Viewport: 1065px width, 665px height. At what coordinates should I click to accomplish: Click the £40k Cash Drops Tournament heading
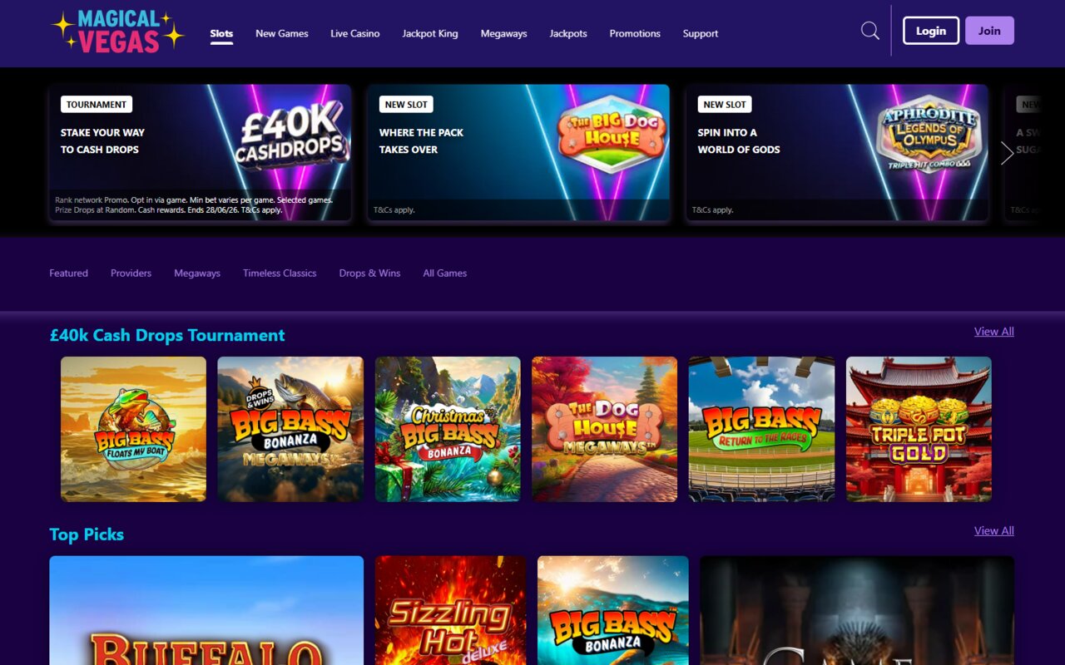coord(167,335)
